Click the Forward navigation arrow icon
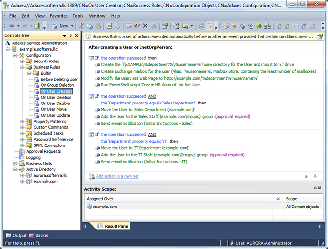The image size is (328, 249). 25,26
